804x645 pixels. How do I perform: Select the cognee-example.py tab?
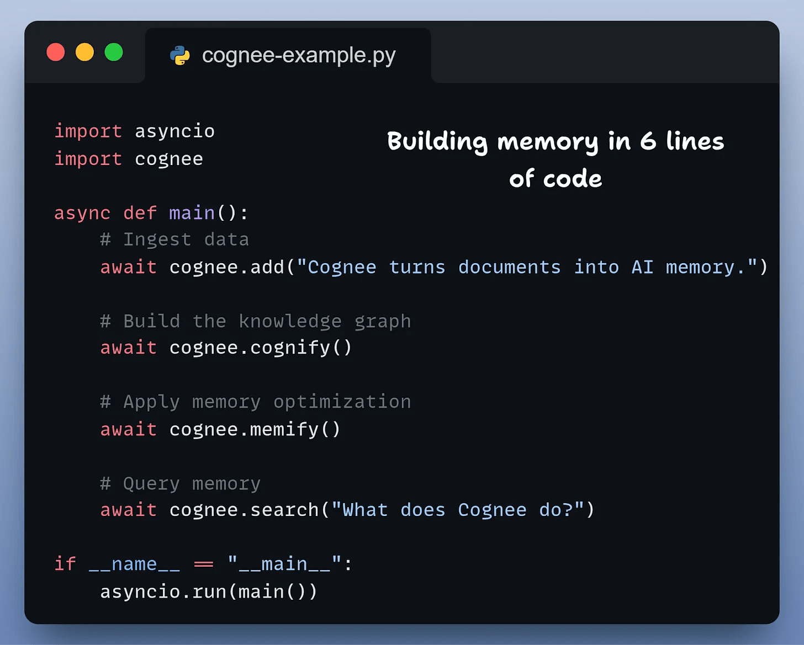288,55
